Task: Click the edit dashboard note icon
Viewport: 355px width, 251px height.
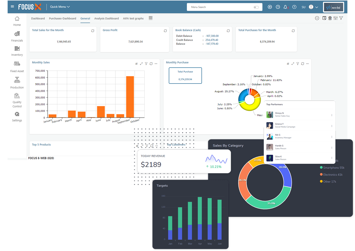Action: coord(324,18)
